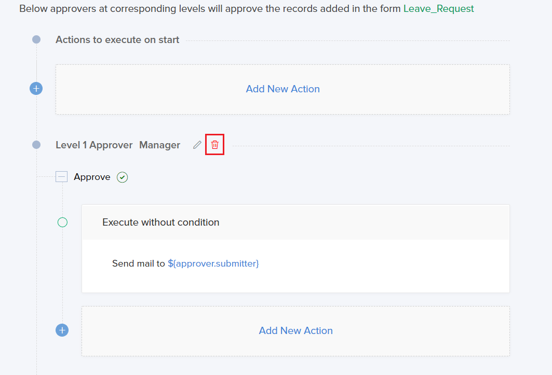Click timeline dot for Actions to execute on start
Screen dimensions: 552x375
click(x=36, y=39)
